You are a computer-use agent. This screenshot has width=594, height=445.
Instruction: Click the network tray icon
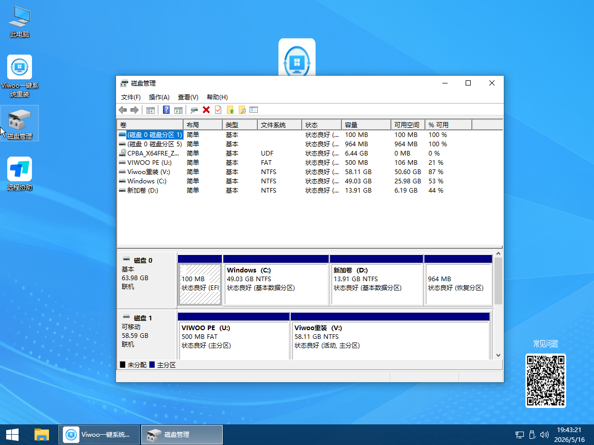pyautogui.click(x=520, y=435)
